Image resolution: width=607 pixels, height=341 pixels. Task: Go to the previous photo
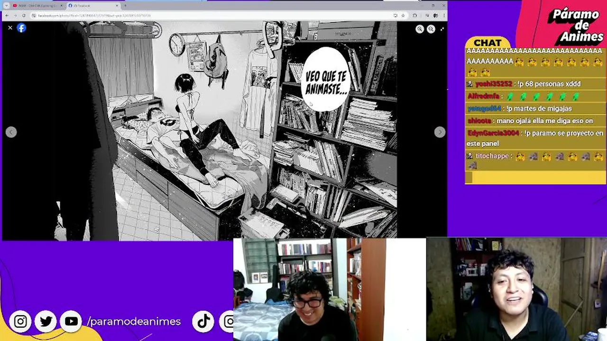pos(11,132)
